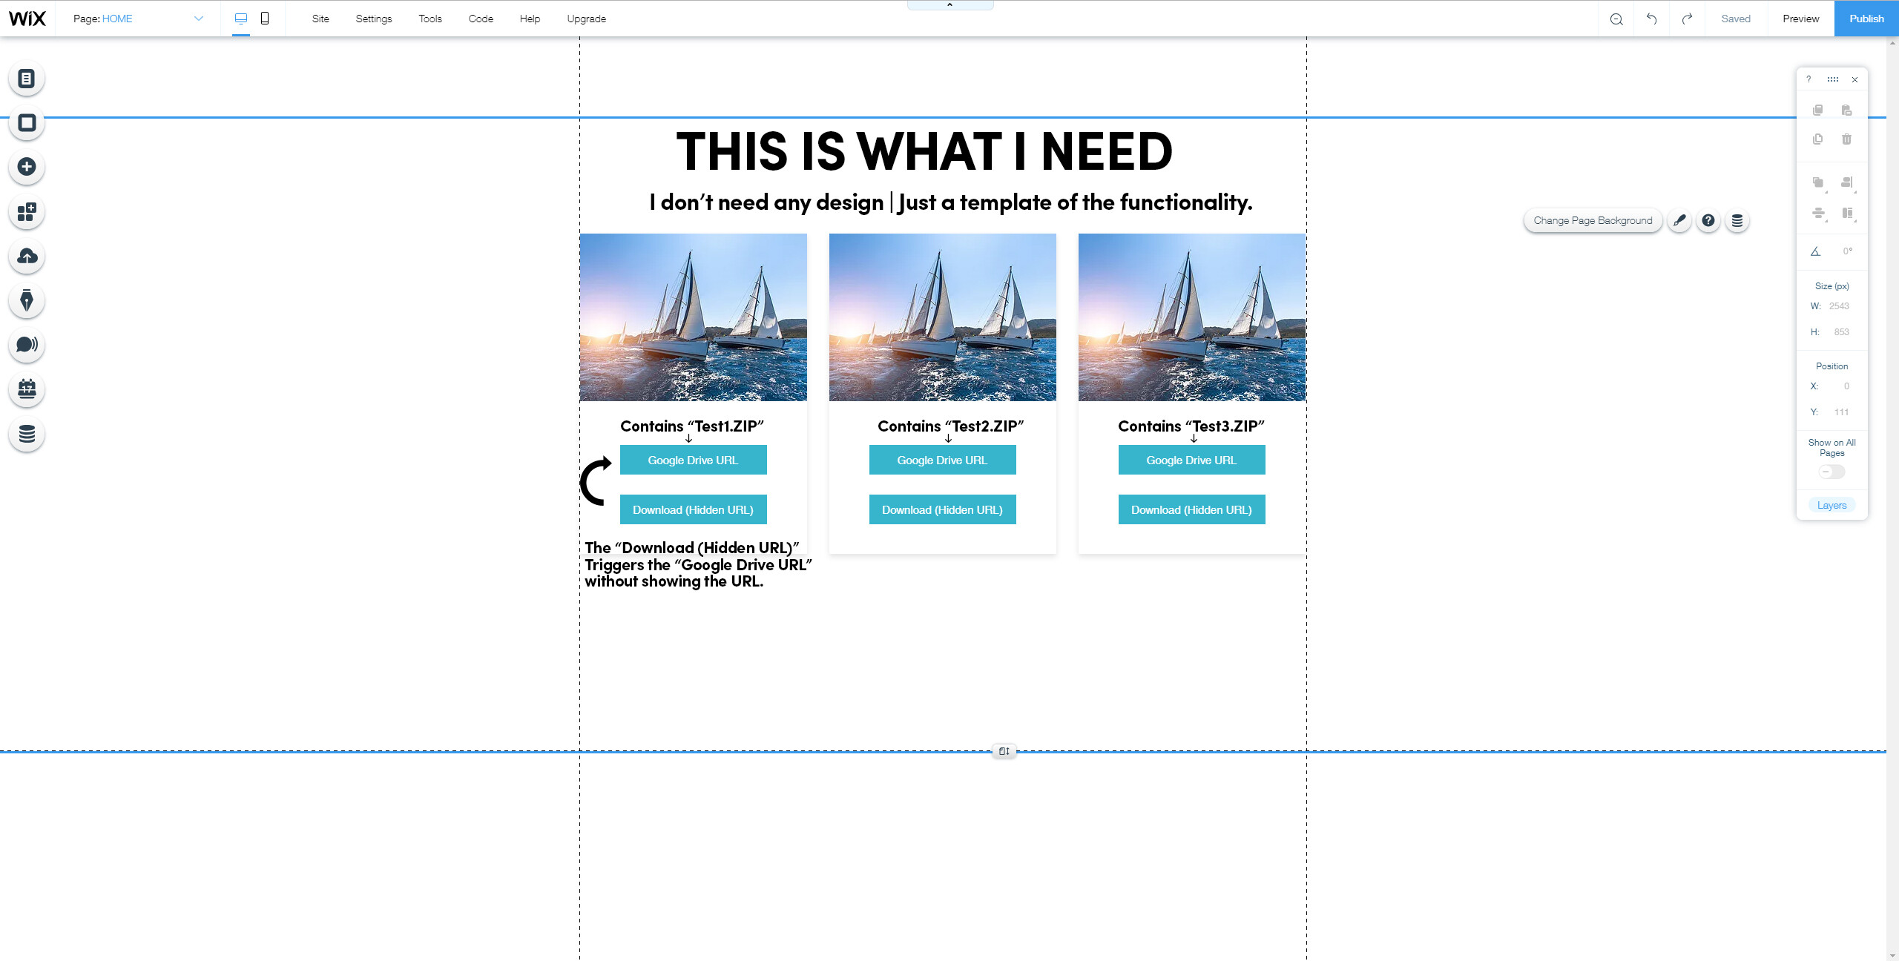Click the undo arrow
1899x961 pixels.
tap(1651, 19)
